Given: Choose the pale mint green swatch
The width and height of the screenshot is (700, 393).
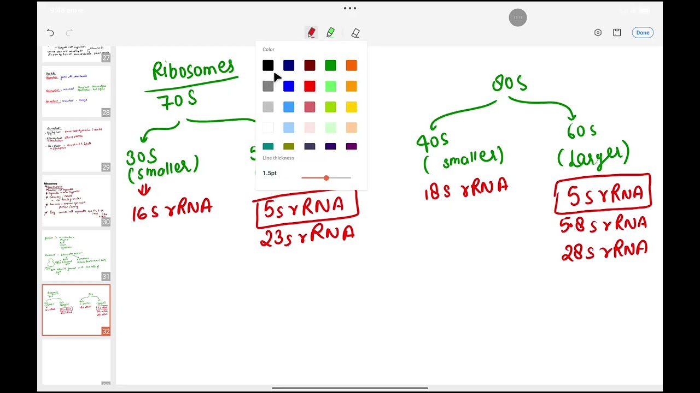Looking at the screenshot, I should click(330, 128).
